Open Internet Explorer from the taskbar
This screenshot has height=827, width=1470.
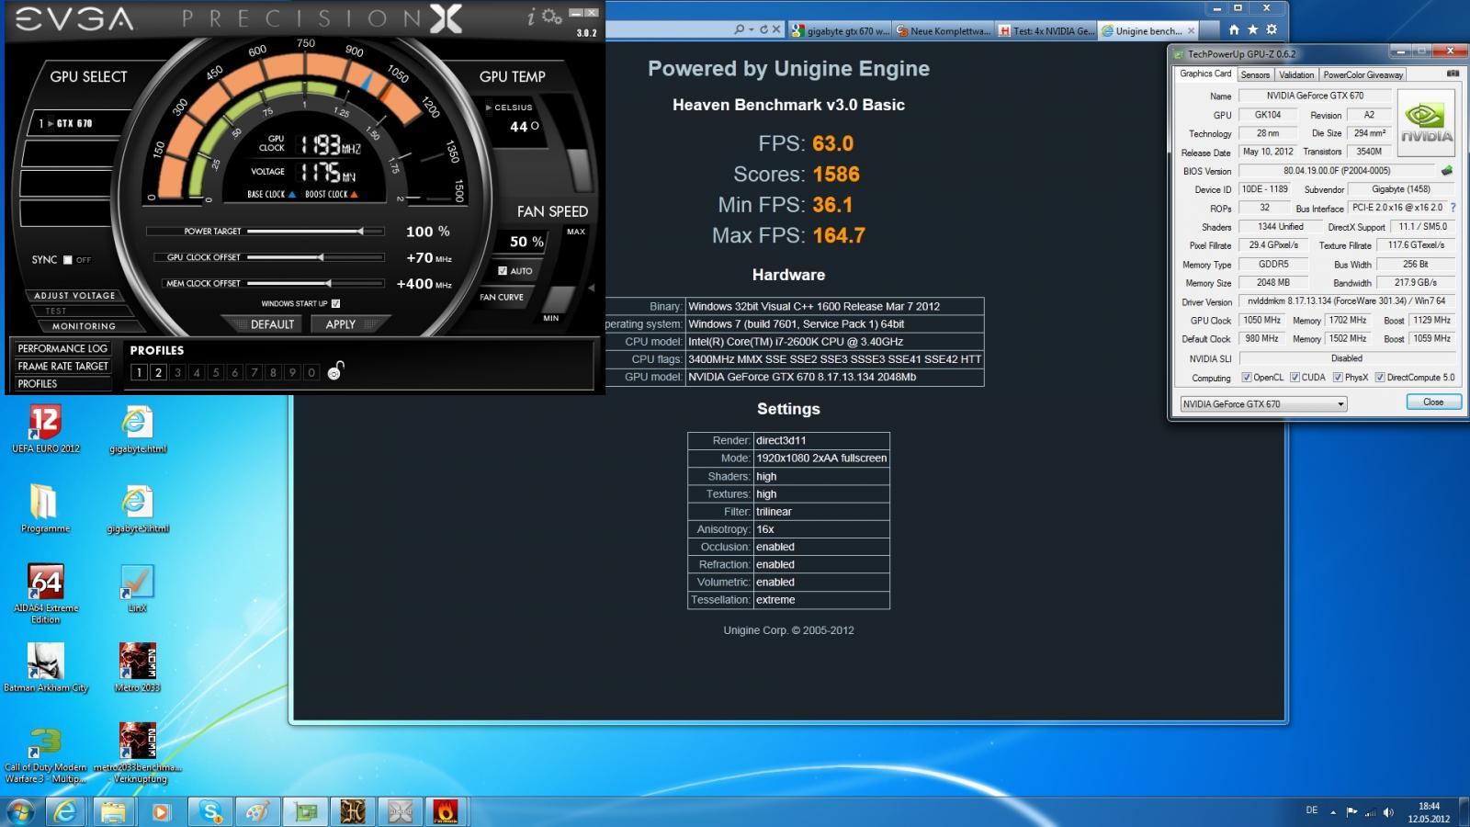pyautogui.click(x=65, y=812)
